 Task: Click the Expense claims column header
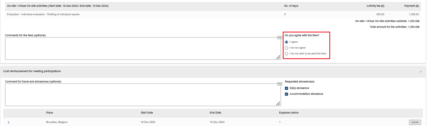tap(289, 113)
